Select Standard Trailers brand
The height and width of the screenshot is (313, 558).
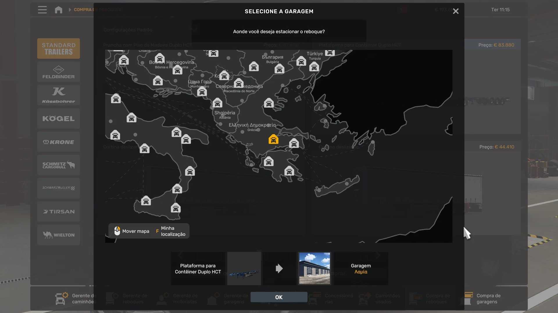pyautogui.click(x=58, y=49)
